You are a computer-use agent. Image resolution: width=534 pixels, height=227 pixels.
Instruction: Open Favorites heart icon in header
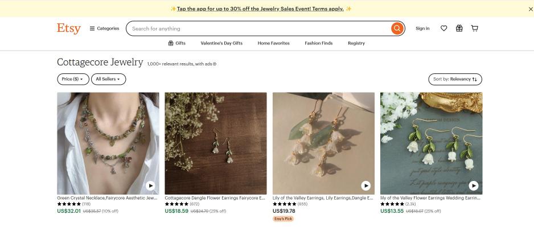443,28
